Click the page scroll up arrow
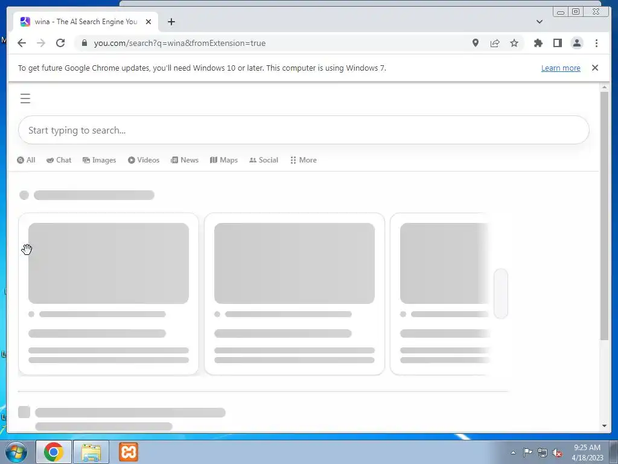 (x=604, y=87)
